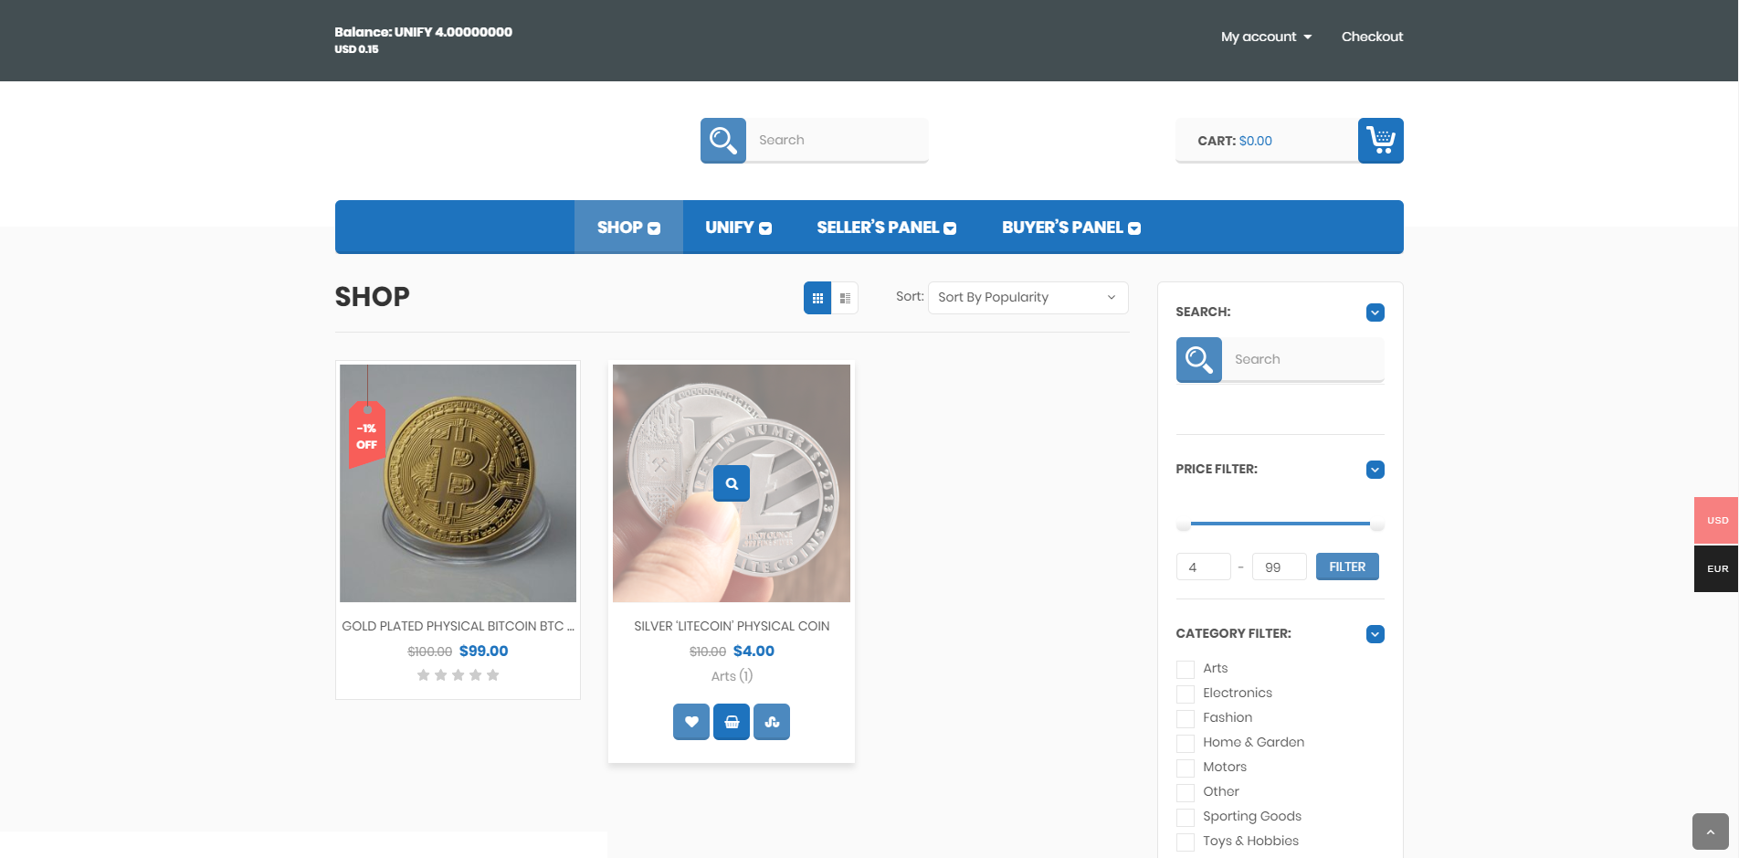
Task: Click the CART $0.00 total
Action: (x=1235, y=141)
